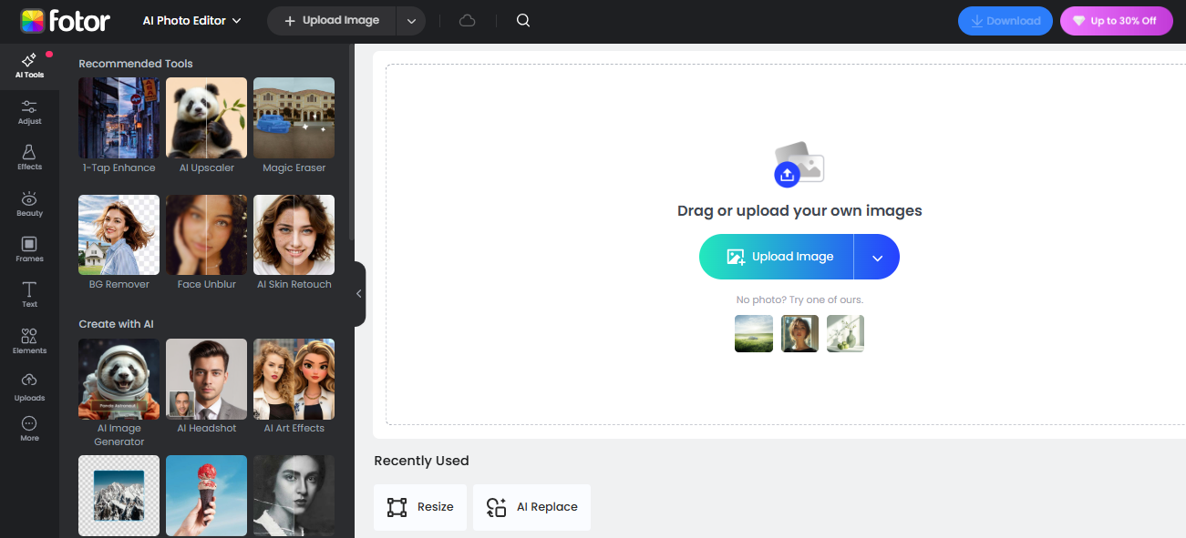
Task: Expand the Upload Image split-button chevron in top bar
Action: coord(410,19)
